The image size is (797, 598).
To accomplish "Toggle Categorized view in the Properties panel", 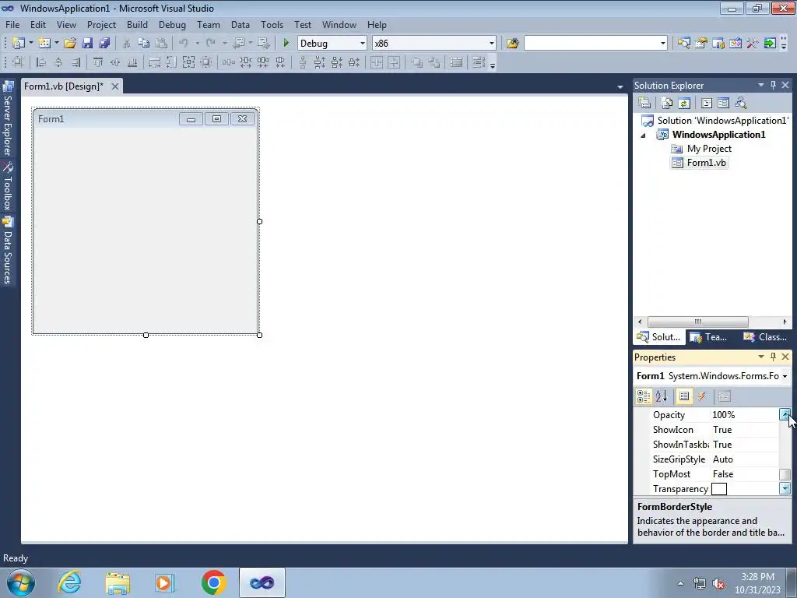I will 644,396.
